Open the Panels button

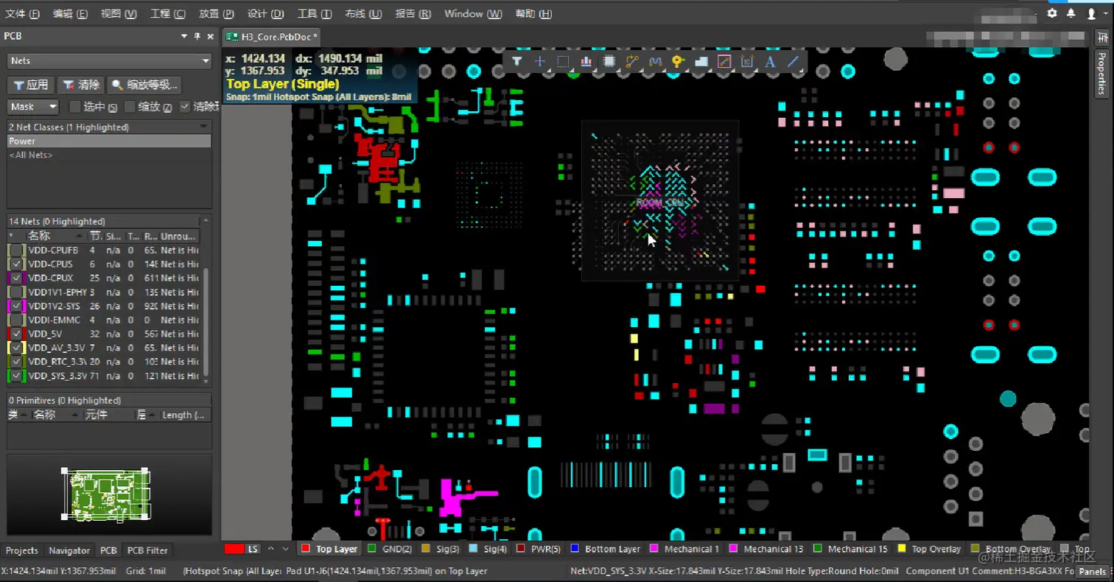tap(1092, 571)
